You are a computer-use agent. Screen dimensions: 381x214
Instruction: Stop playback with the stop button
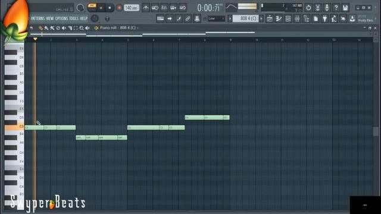[110, 8]
